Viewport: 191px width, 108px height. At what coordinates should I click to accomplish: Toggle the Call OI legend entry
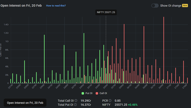[x=101, y=94]
